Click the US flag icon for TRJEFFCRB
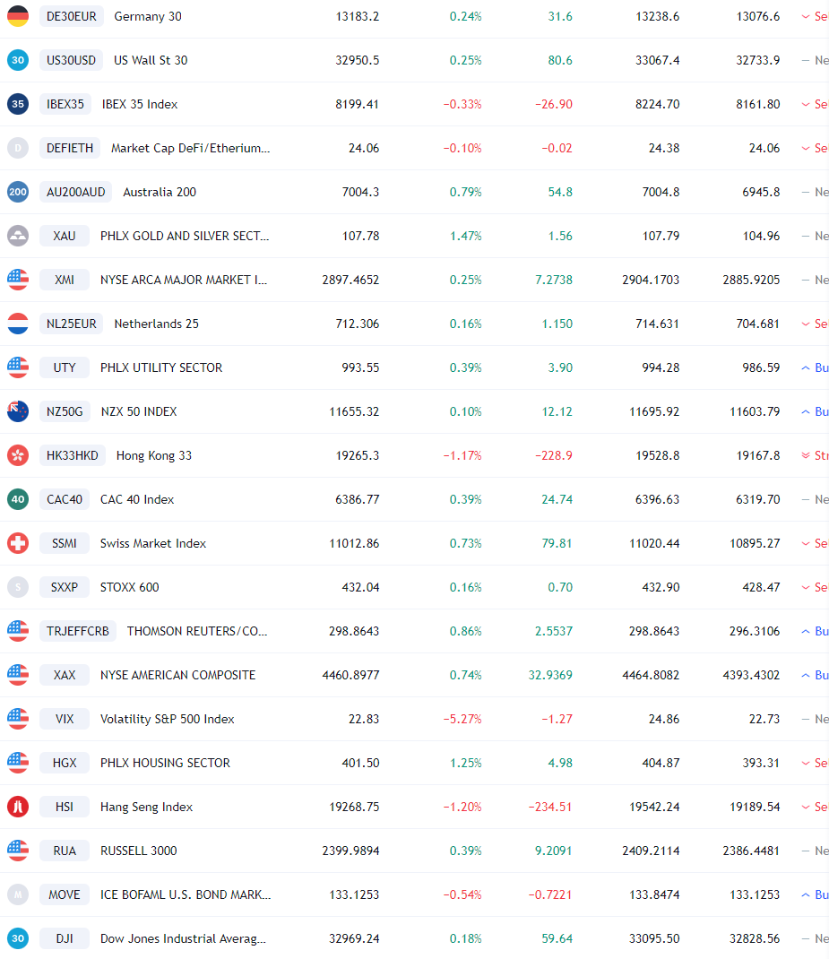The width and height of the screenshot is (829, 959). click(x=18, y=631)
